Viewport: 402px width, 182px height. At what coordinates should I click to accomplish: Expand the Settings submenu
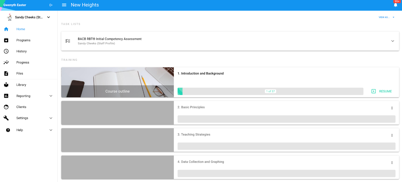coord(51,118)
